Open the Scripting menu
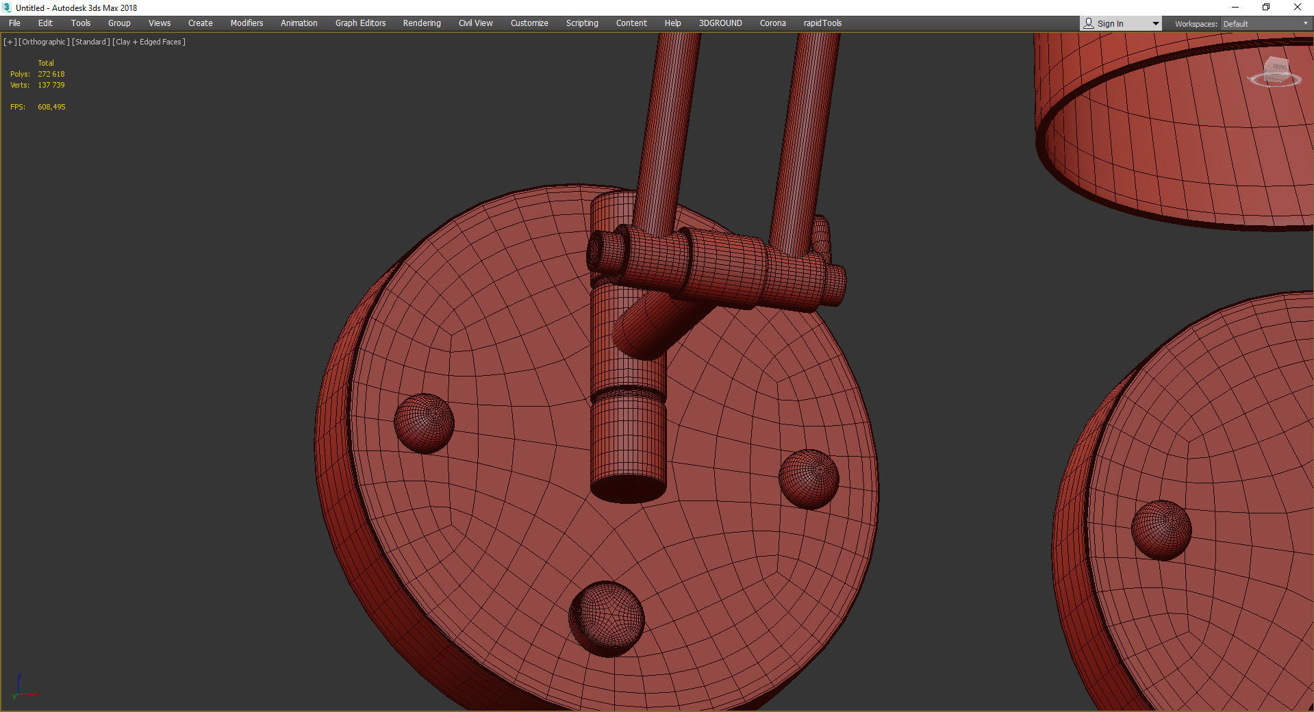1314x712 pixels. pos(582,23)
